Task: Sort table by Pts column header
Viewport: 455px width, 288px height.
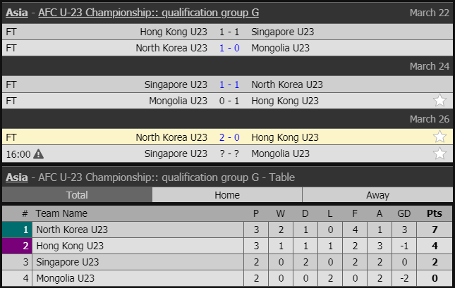Action: coord(435,213)
